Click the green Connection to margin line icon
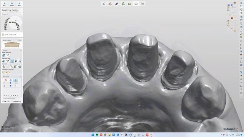The image size is (244, 137). 4,72
